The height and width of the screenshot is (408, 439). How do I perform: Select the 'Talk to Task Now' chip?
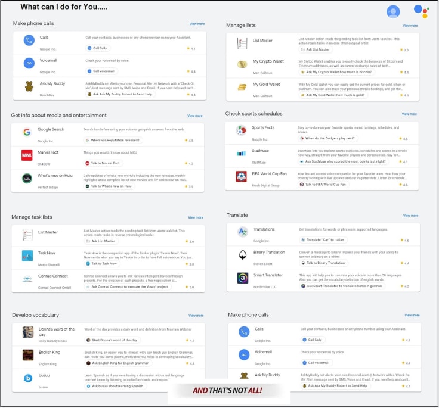pyautogui.click(x=102, y=264)
